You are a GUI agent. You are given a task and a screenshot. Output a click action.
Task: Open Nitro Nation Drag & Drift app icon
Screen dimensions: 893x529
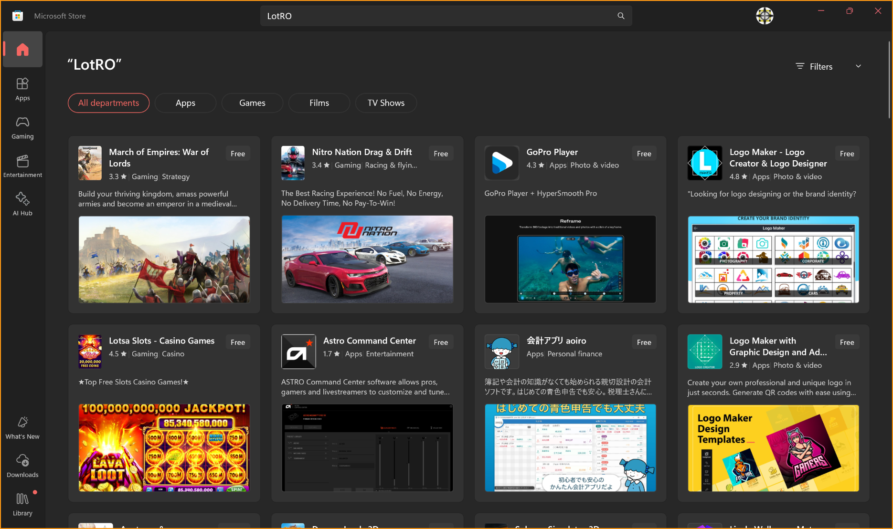293,163
